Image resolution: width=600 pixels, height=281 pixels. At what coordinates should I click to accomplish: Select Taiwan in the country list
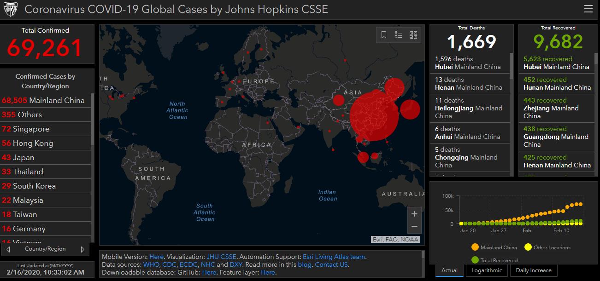(x=45, y=214)
